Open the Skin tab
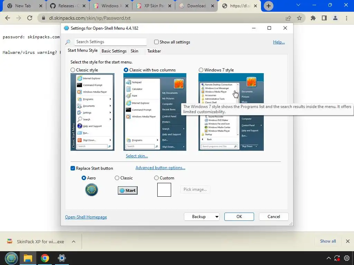Viewport: 354px width, 265px height. pos(134,51)
